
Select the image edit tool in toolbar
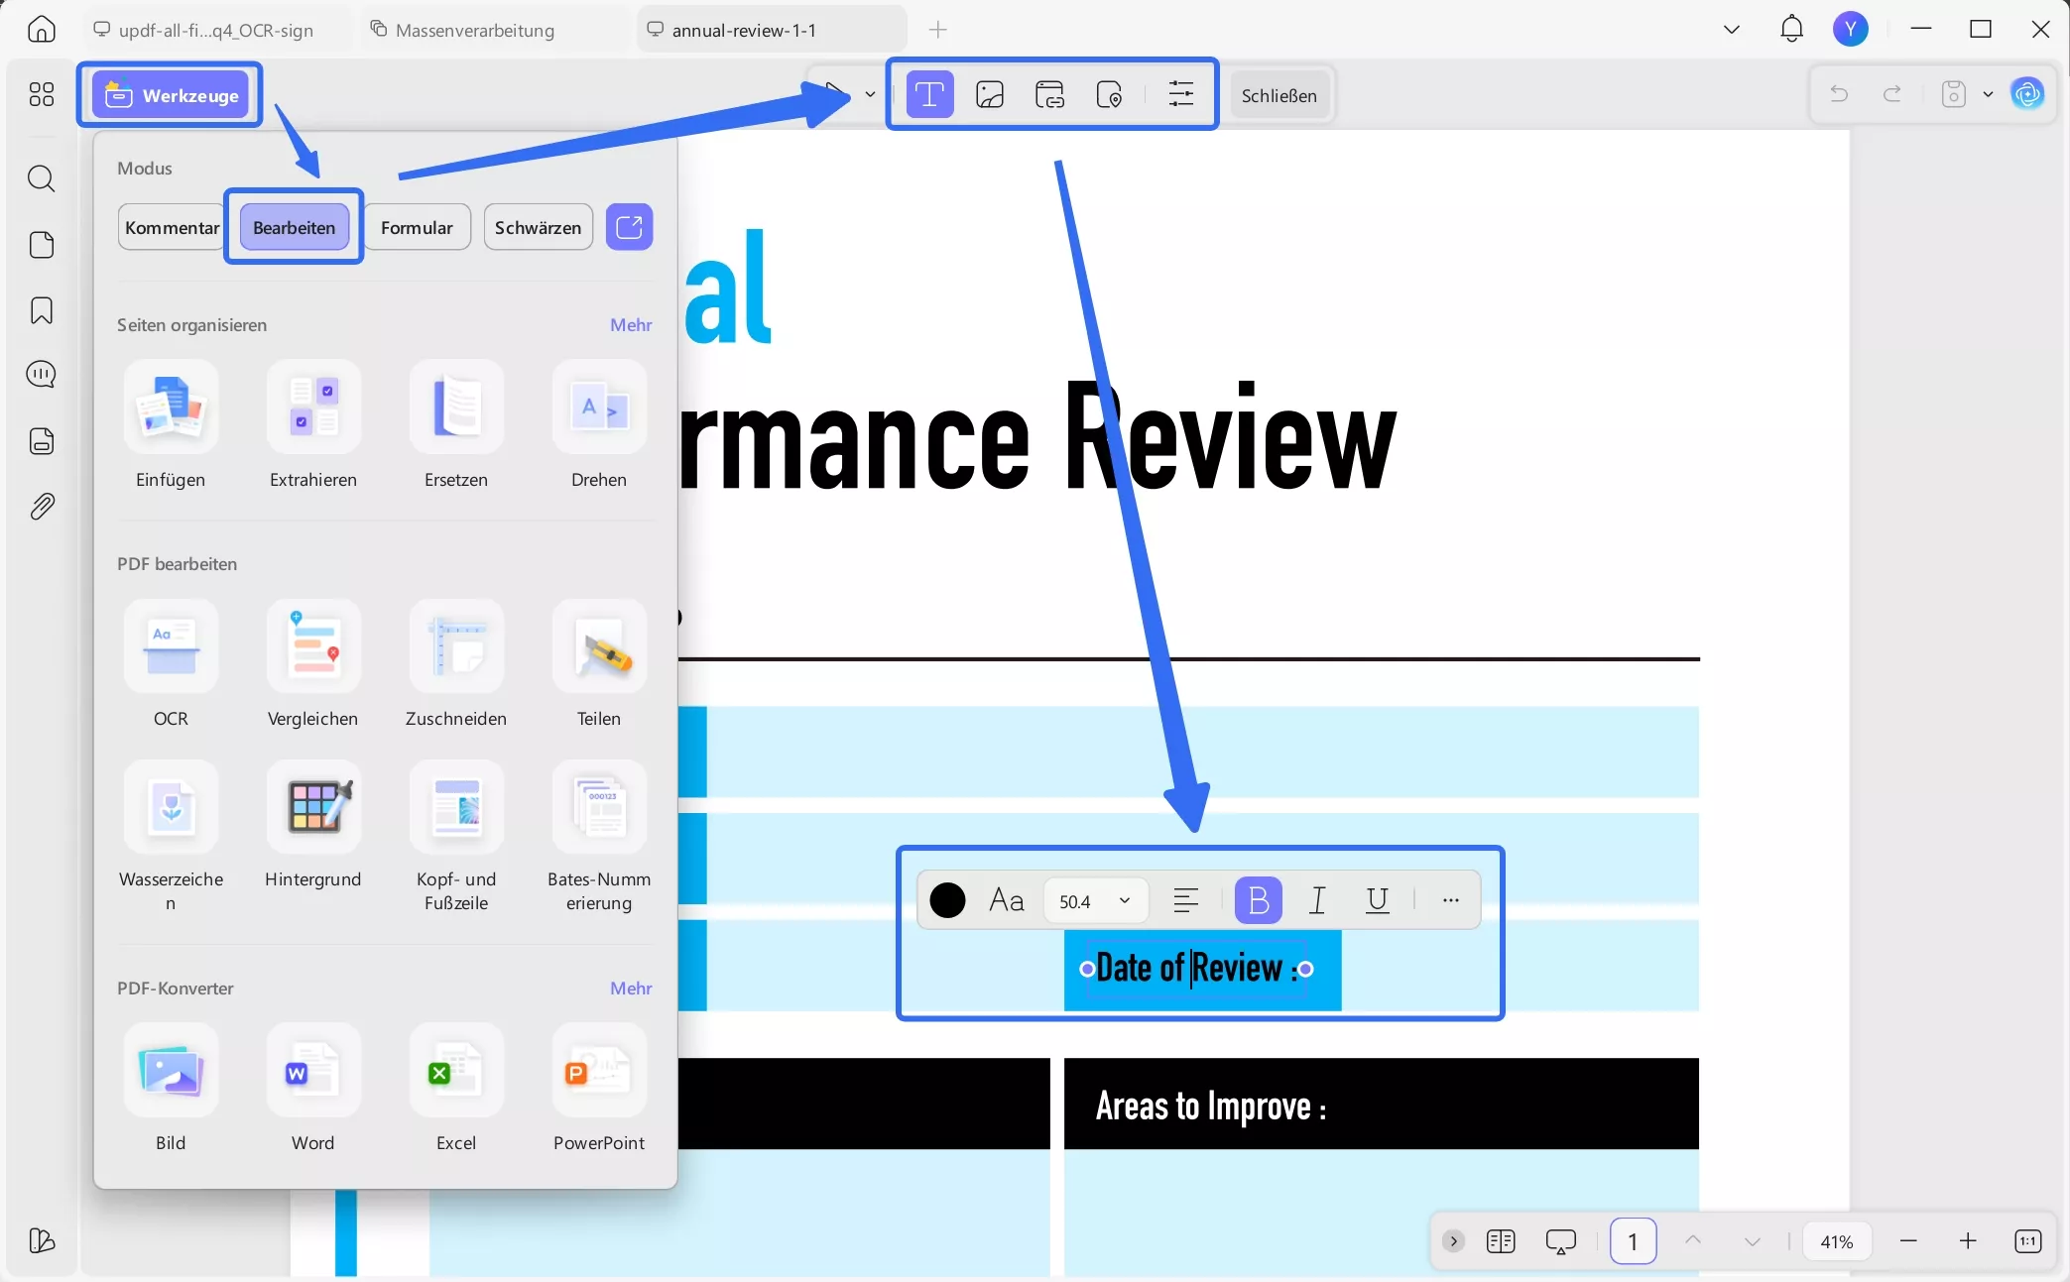[990, 95]
